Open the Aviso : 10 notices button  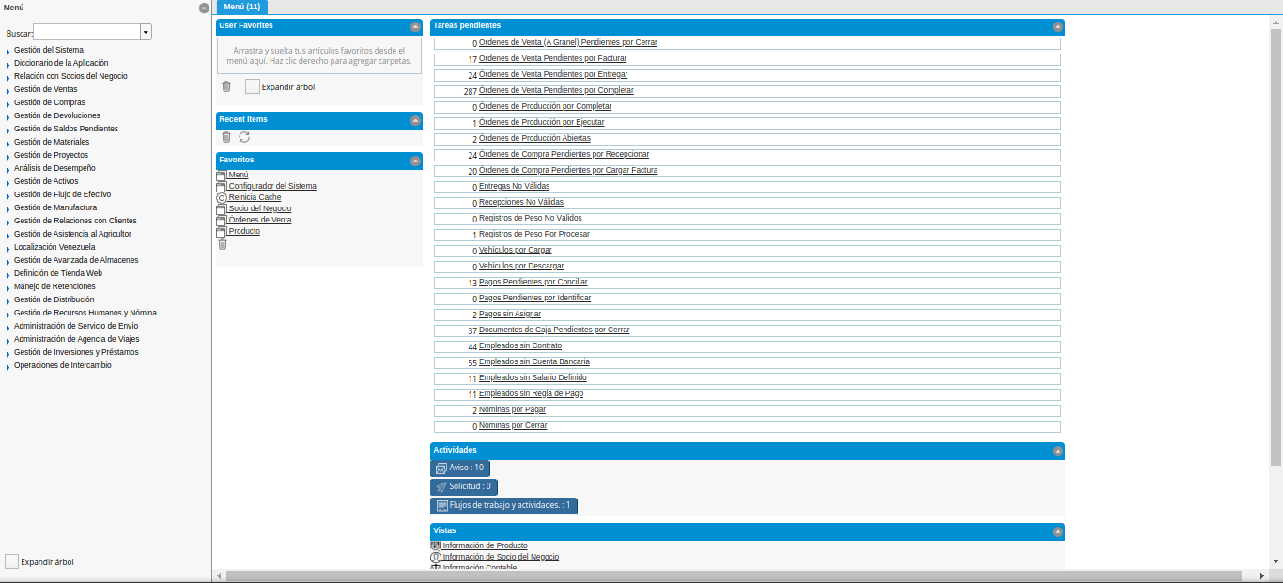coord(460,468)
